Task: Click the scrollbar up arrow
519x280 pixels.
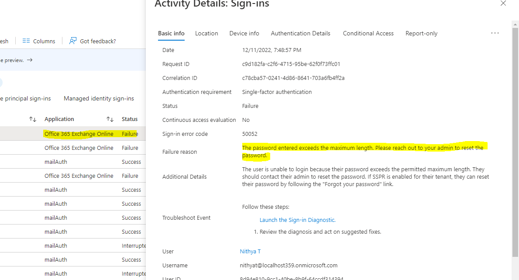Action: [x=515, y=24]
